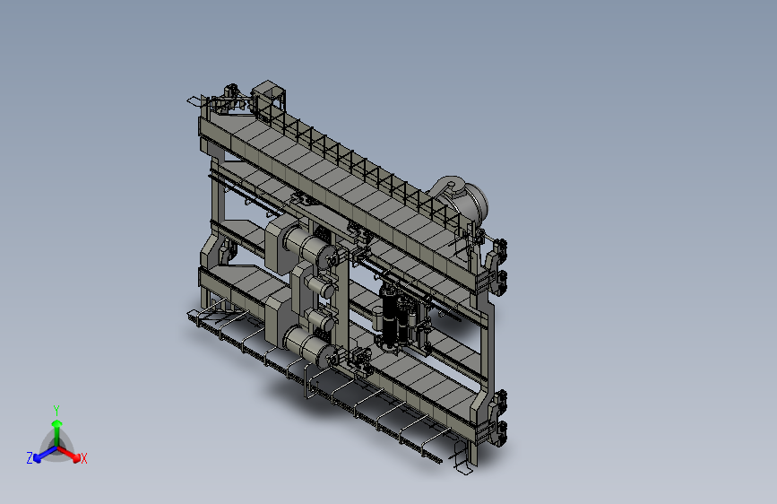Click the red X axis arrow of the triad
The image size is (777, 504).
point(69,454)
